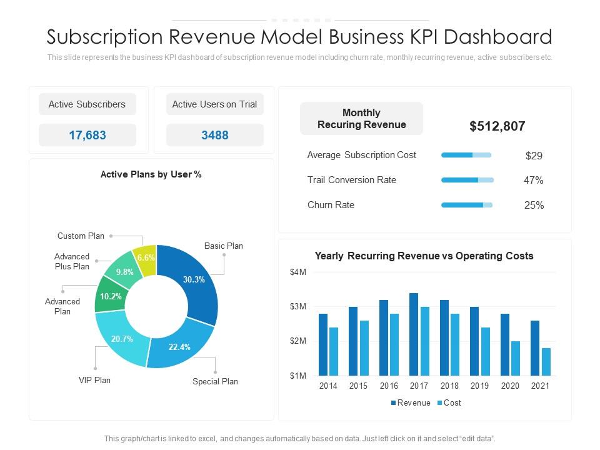Screen dimensions: 600x450
Task: Select the Advanced Plan 10.2% slice
Action: click(110, 296)
